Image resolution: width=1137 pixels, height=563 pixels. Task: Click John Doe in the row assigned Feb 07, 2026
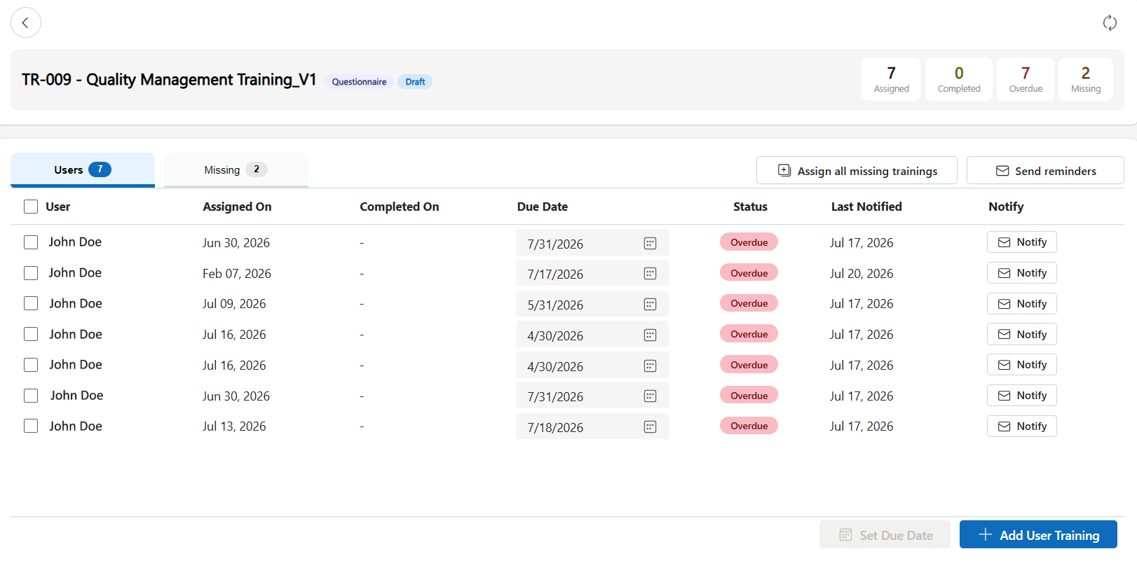[x=75, y=273]
